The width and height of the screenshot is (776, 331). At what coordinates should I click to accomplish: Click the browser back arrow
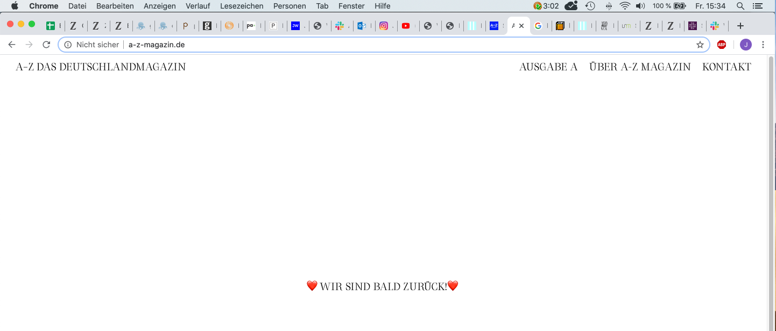click(12, 45)
